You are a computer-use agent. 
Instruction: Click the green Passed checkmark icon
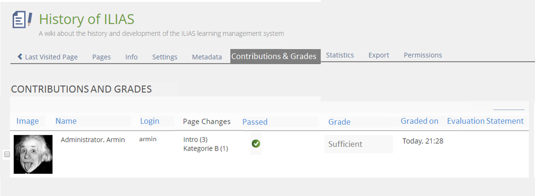pyautogui.click(x=256, y=144)
